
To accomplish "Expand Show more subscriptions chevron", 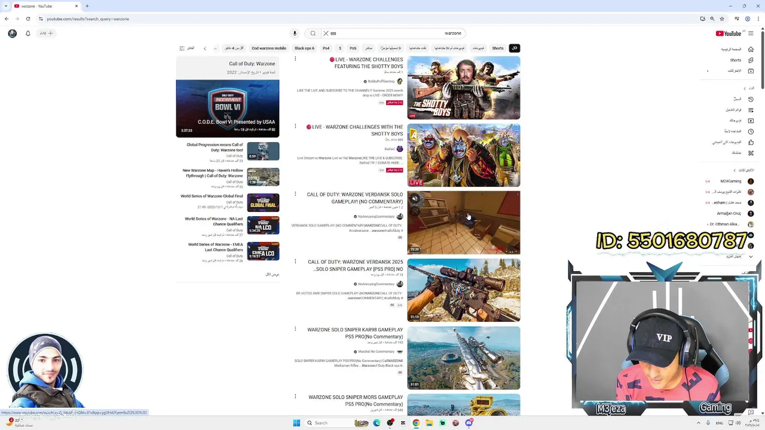I will [751, 256].
